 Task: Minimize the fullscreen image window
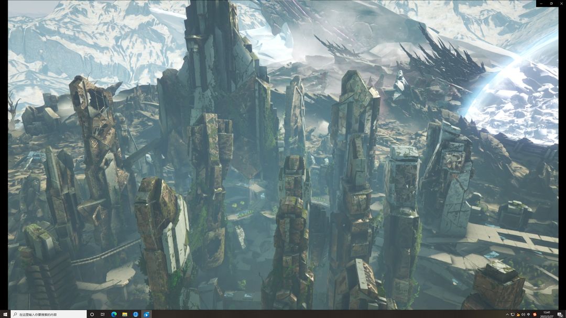point(541,3)
